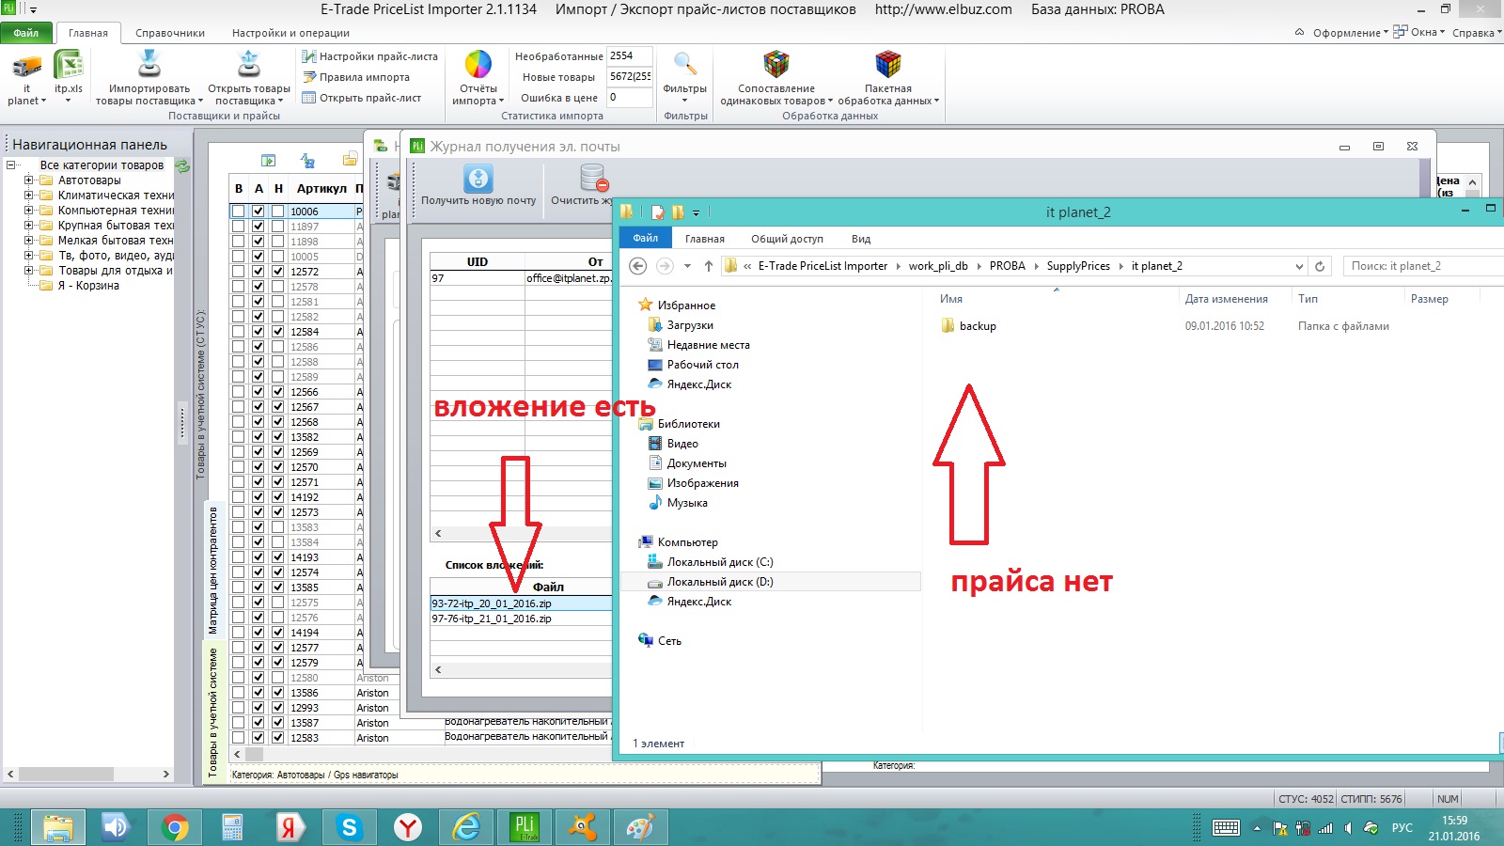Image resolution: width=1504 pixels, height=846 pixels.
Task: Open the calculator from the taskbar
Action: point(232,827)
